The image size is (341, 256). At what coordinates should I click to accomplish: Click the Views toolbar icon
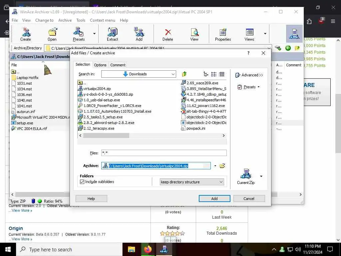coord(249,34)
